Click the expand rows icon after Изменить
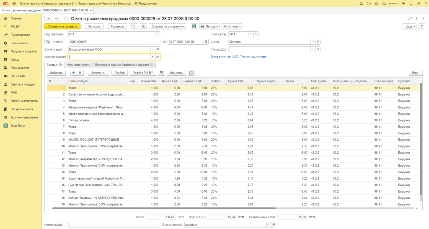The image size is (429, 229). coord(191,73)
